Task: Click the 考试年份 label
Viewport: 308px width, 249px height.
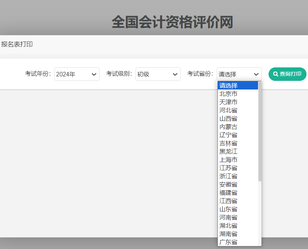Action: (x=38, y=74)
